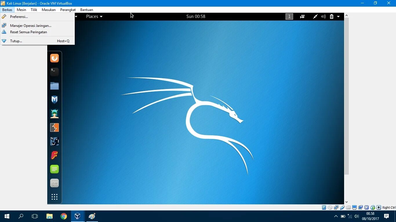Image resolution: width=396 pixels, height=222 pixels.
Task: Open Faraday red F icon in dock
Action: (55, 155)
